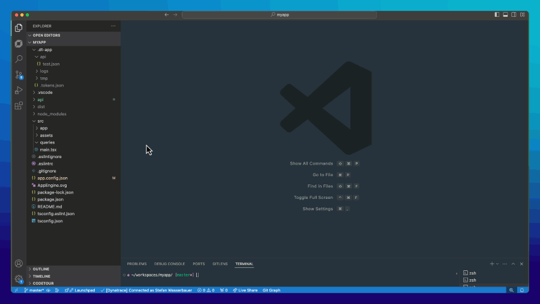Open the Extensions view
Image resolution: width=540 pixels, height=304 pixels.
(x=19, y=106)
